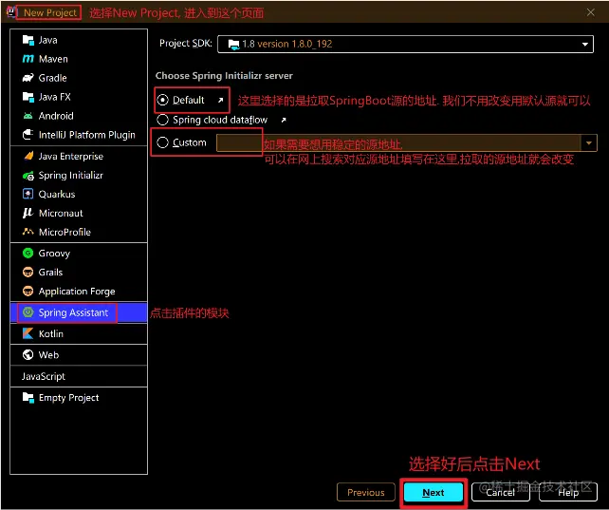Viewport: 609px width, 510px height.
Task: Select Gradle in project type list
Action: 79,78
